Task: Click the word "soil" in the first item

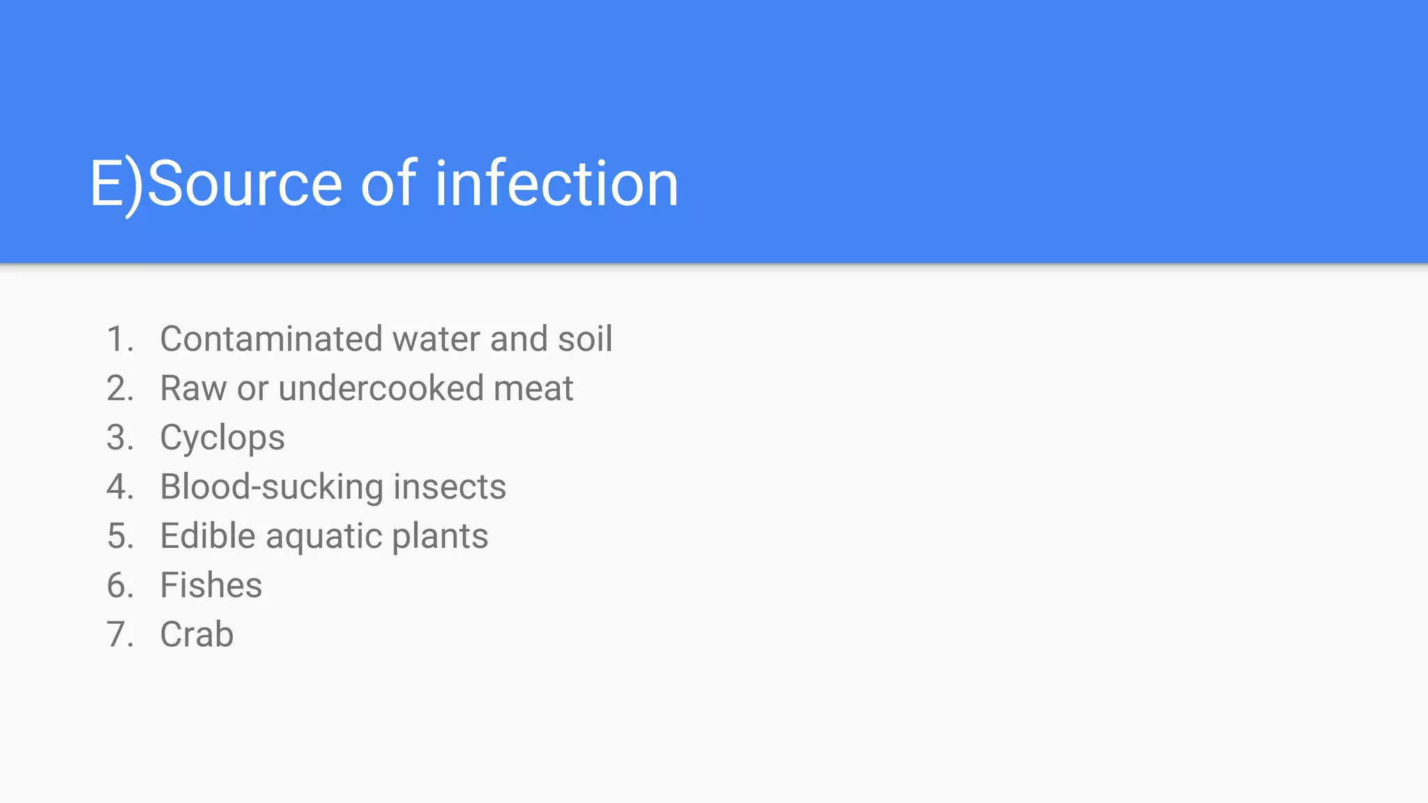Action: [x=584, y=339]
